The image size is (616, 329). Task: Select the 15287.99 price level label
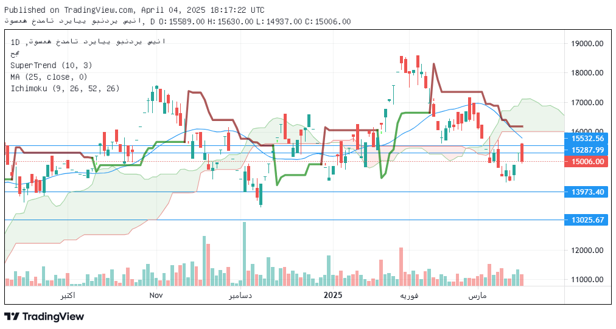[586, 150]
